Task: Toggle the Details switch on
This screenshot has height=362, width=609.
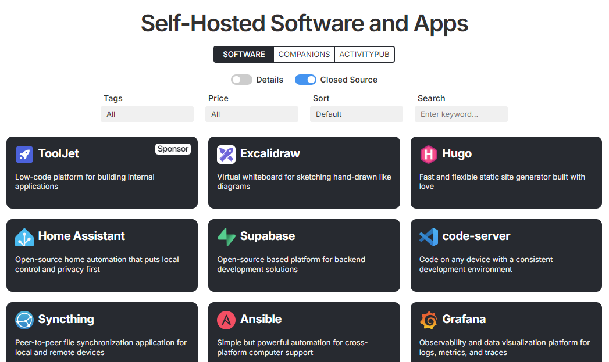Action: point(241,79)
